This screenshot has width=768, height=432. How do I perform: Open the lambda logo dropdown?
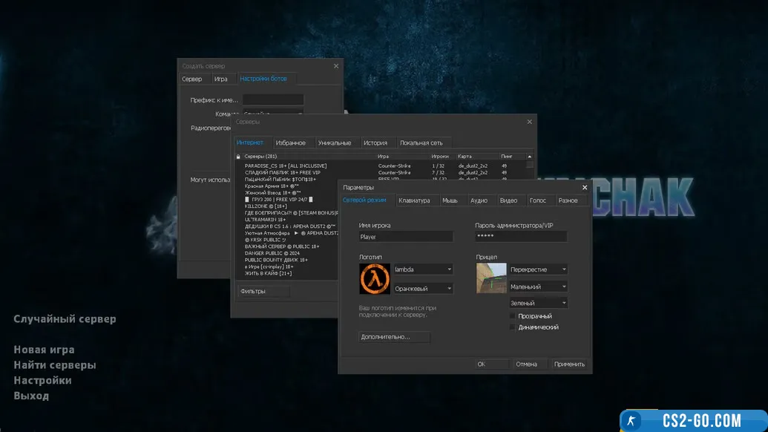tap(423, 269)
